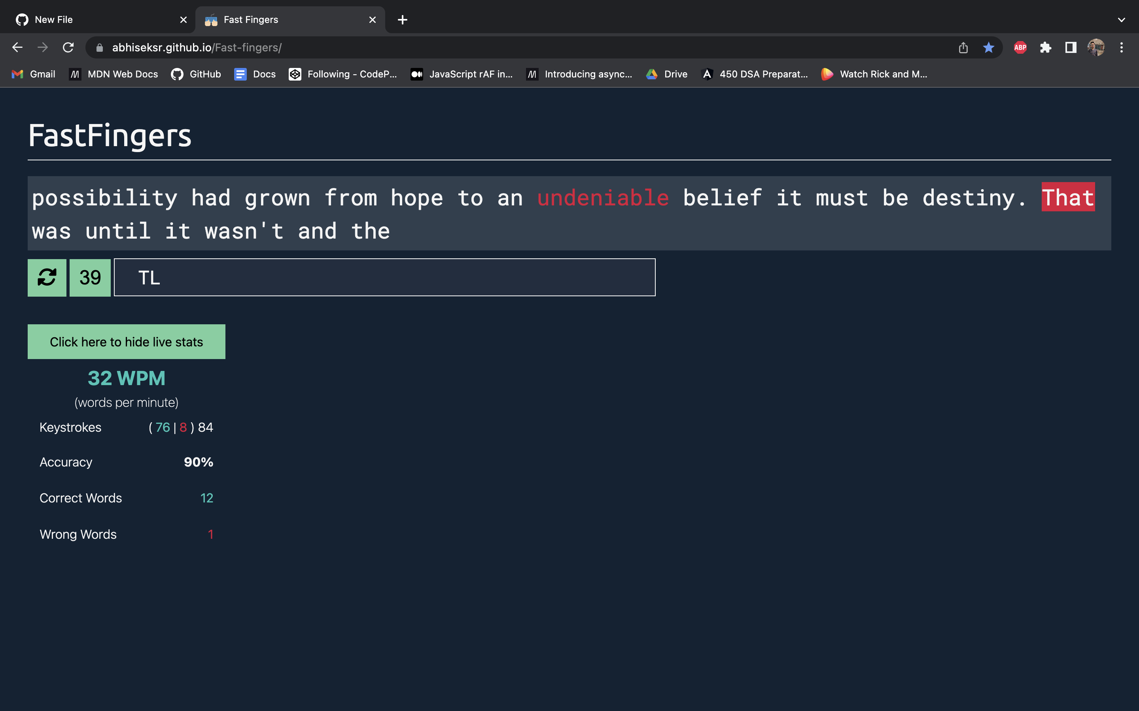Click the address bar URL
The image size is (1139, 711).
tap(197, 47)
